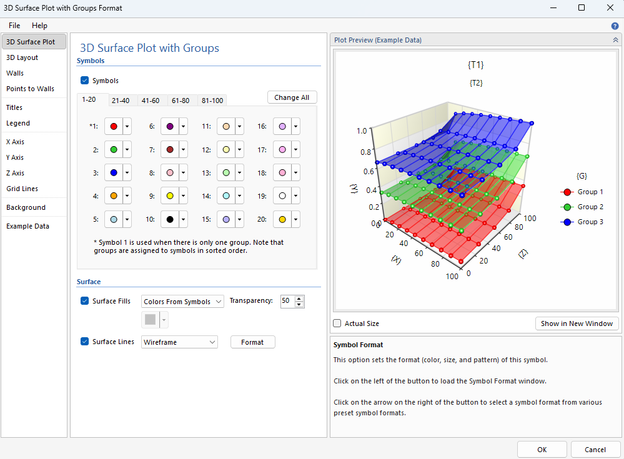624x459 pixels.
Task: Click the blue help question mark icon
Action: point(615,26)
